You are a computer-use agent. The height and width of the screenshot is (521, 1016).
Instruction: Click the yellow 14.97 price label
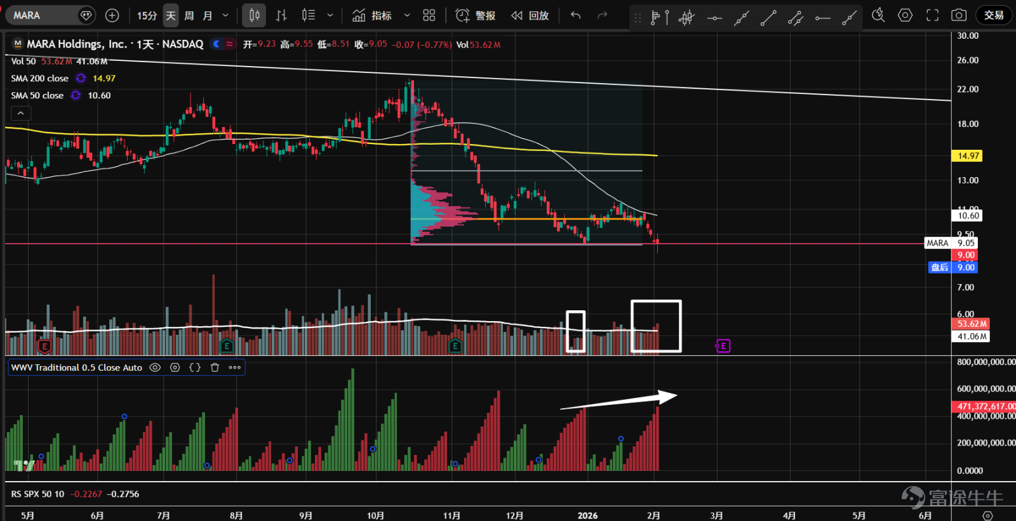[x=967, y=155]
